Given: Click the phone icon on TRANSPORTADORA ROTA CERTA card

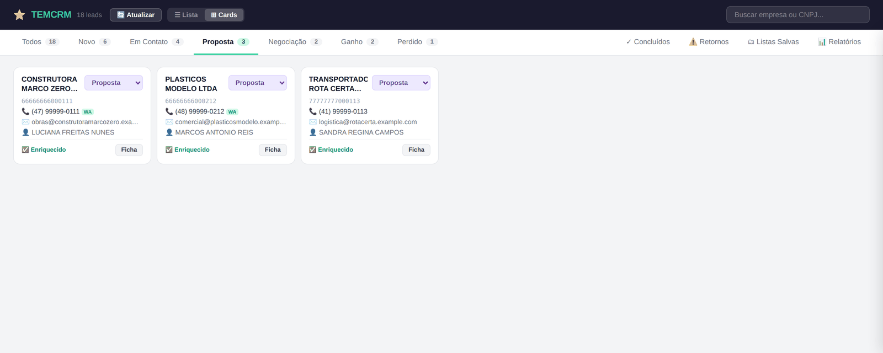Looking at the screenshot, I should pyautogui.click(x=313, y=111).
